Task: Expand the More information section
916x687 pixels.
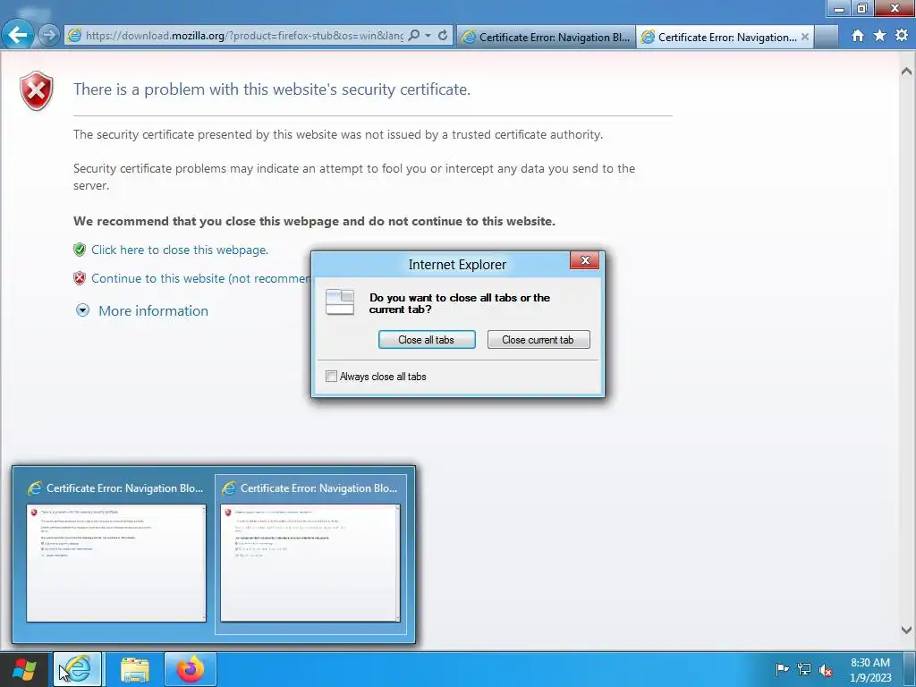Action: 153,310
